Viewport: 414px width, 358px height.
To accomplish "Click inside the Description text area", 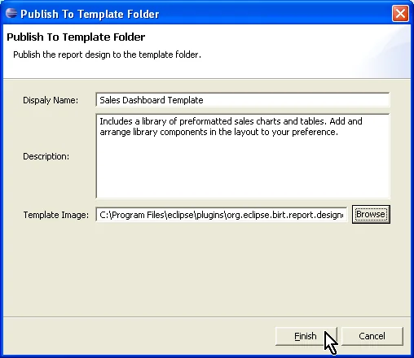I will click(243, 156).
